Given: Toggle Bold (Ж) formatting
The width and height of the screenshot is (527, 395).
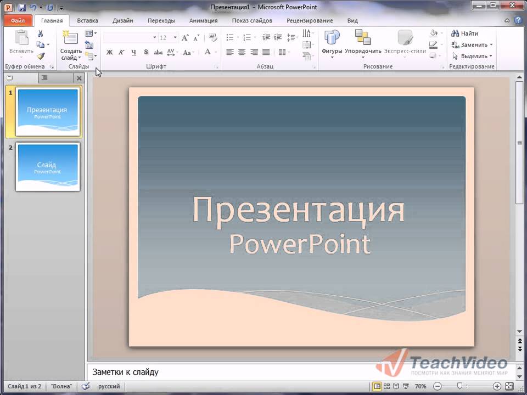Looking at the screenshot, I should [x=109, y=53].
